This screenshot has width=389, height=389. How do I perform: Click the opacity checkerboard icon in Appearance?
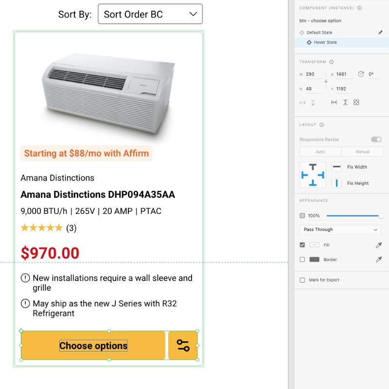(302, 215)
